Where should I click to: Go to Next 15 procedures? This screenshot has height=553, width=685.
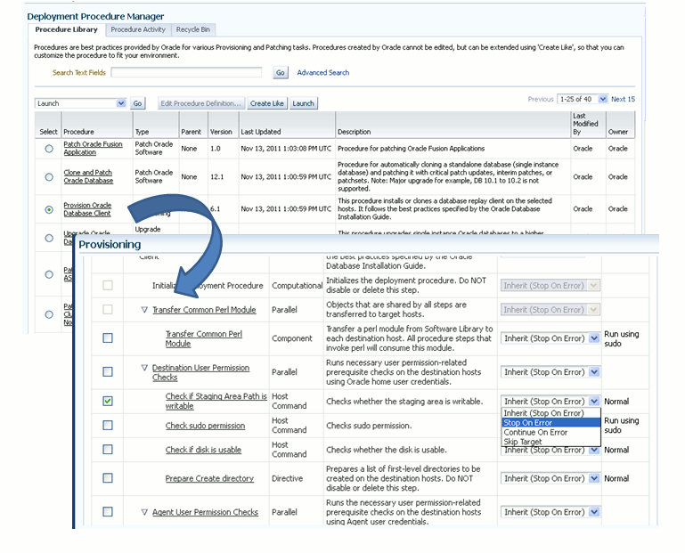click(x=623, y=99)
